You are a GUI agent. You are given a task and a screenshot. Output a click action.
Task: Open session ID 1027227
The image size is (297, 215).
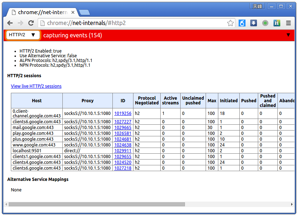[x=123, y=121]
